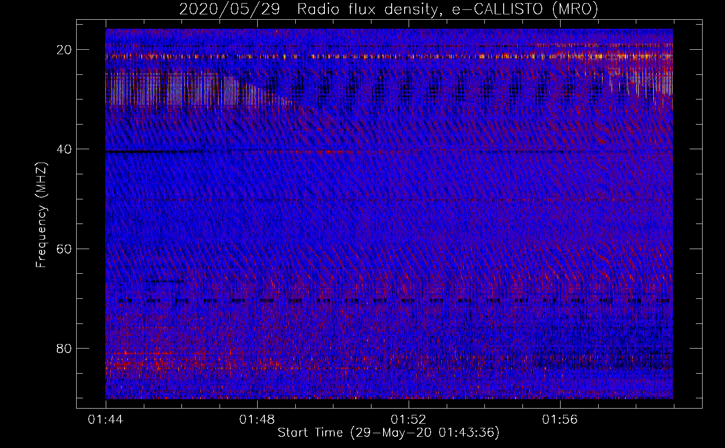Click the plot title '2020/05/29 Radio flux density, e-CALLISTO (MRO)'
The width and height of the screenshot is (725, 448).
click(388, 10)
